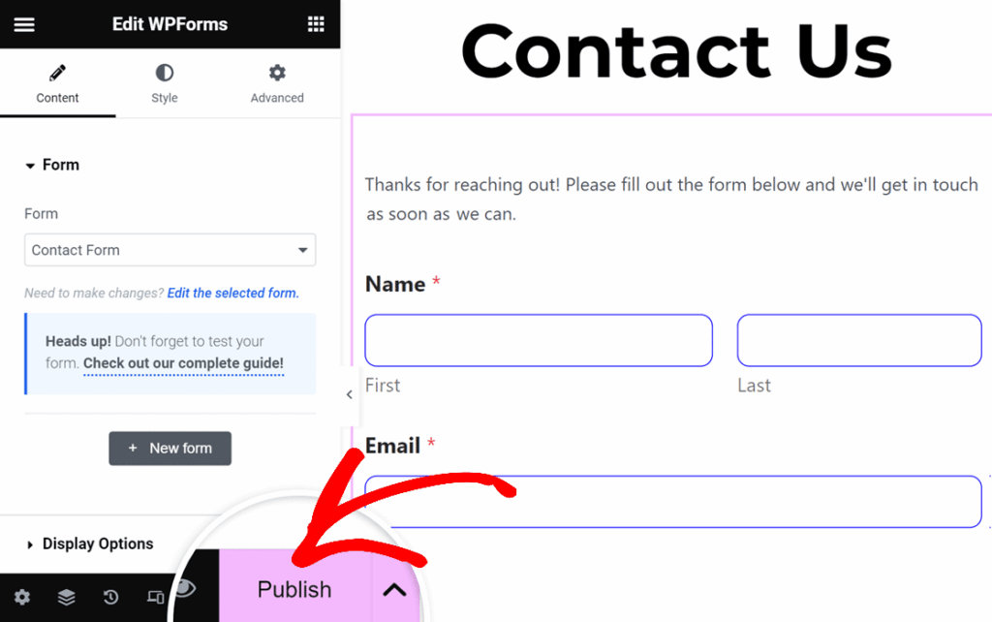Click inside the First name field

(x=538, y=340)
